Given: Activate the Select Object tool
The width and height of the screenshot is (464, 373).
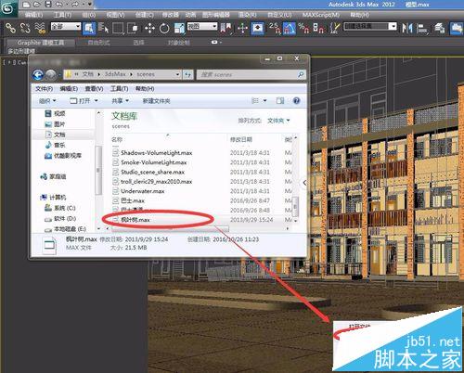Looking at the screenshot, I should [89, 29].
